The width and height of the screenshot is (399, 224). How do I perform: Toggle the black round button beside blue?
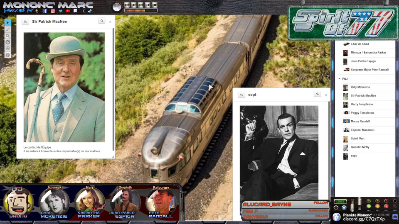336,207
